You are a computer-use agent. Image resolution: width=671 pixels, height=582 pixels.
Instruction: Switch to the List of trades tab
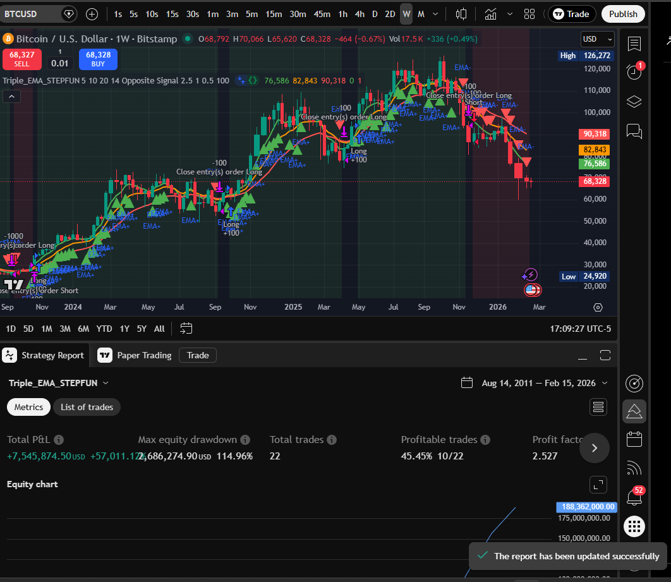click(87, 407)
